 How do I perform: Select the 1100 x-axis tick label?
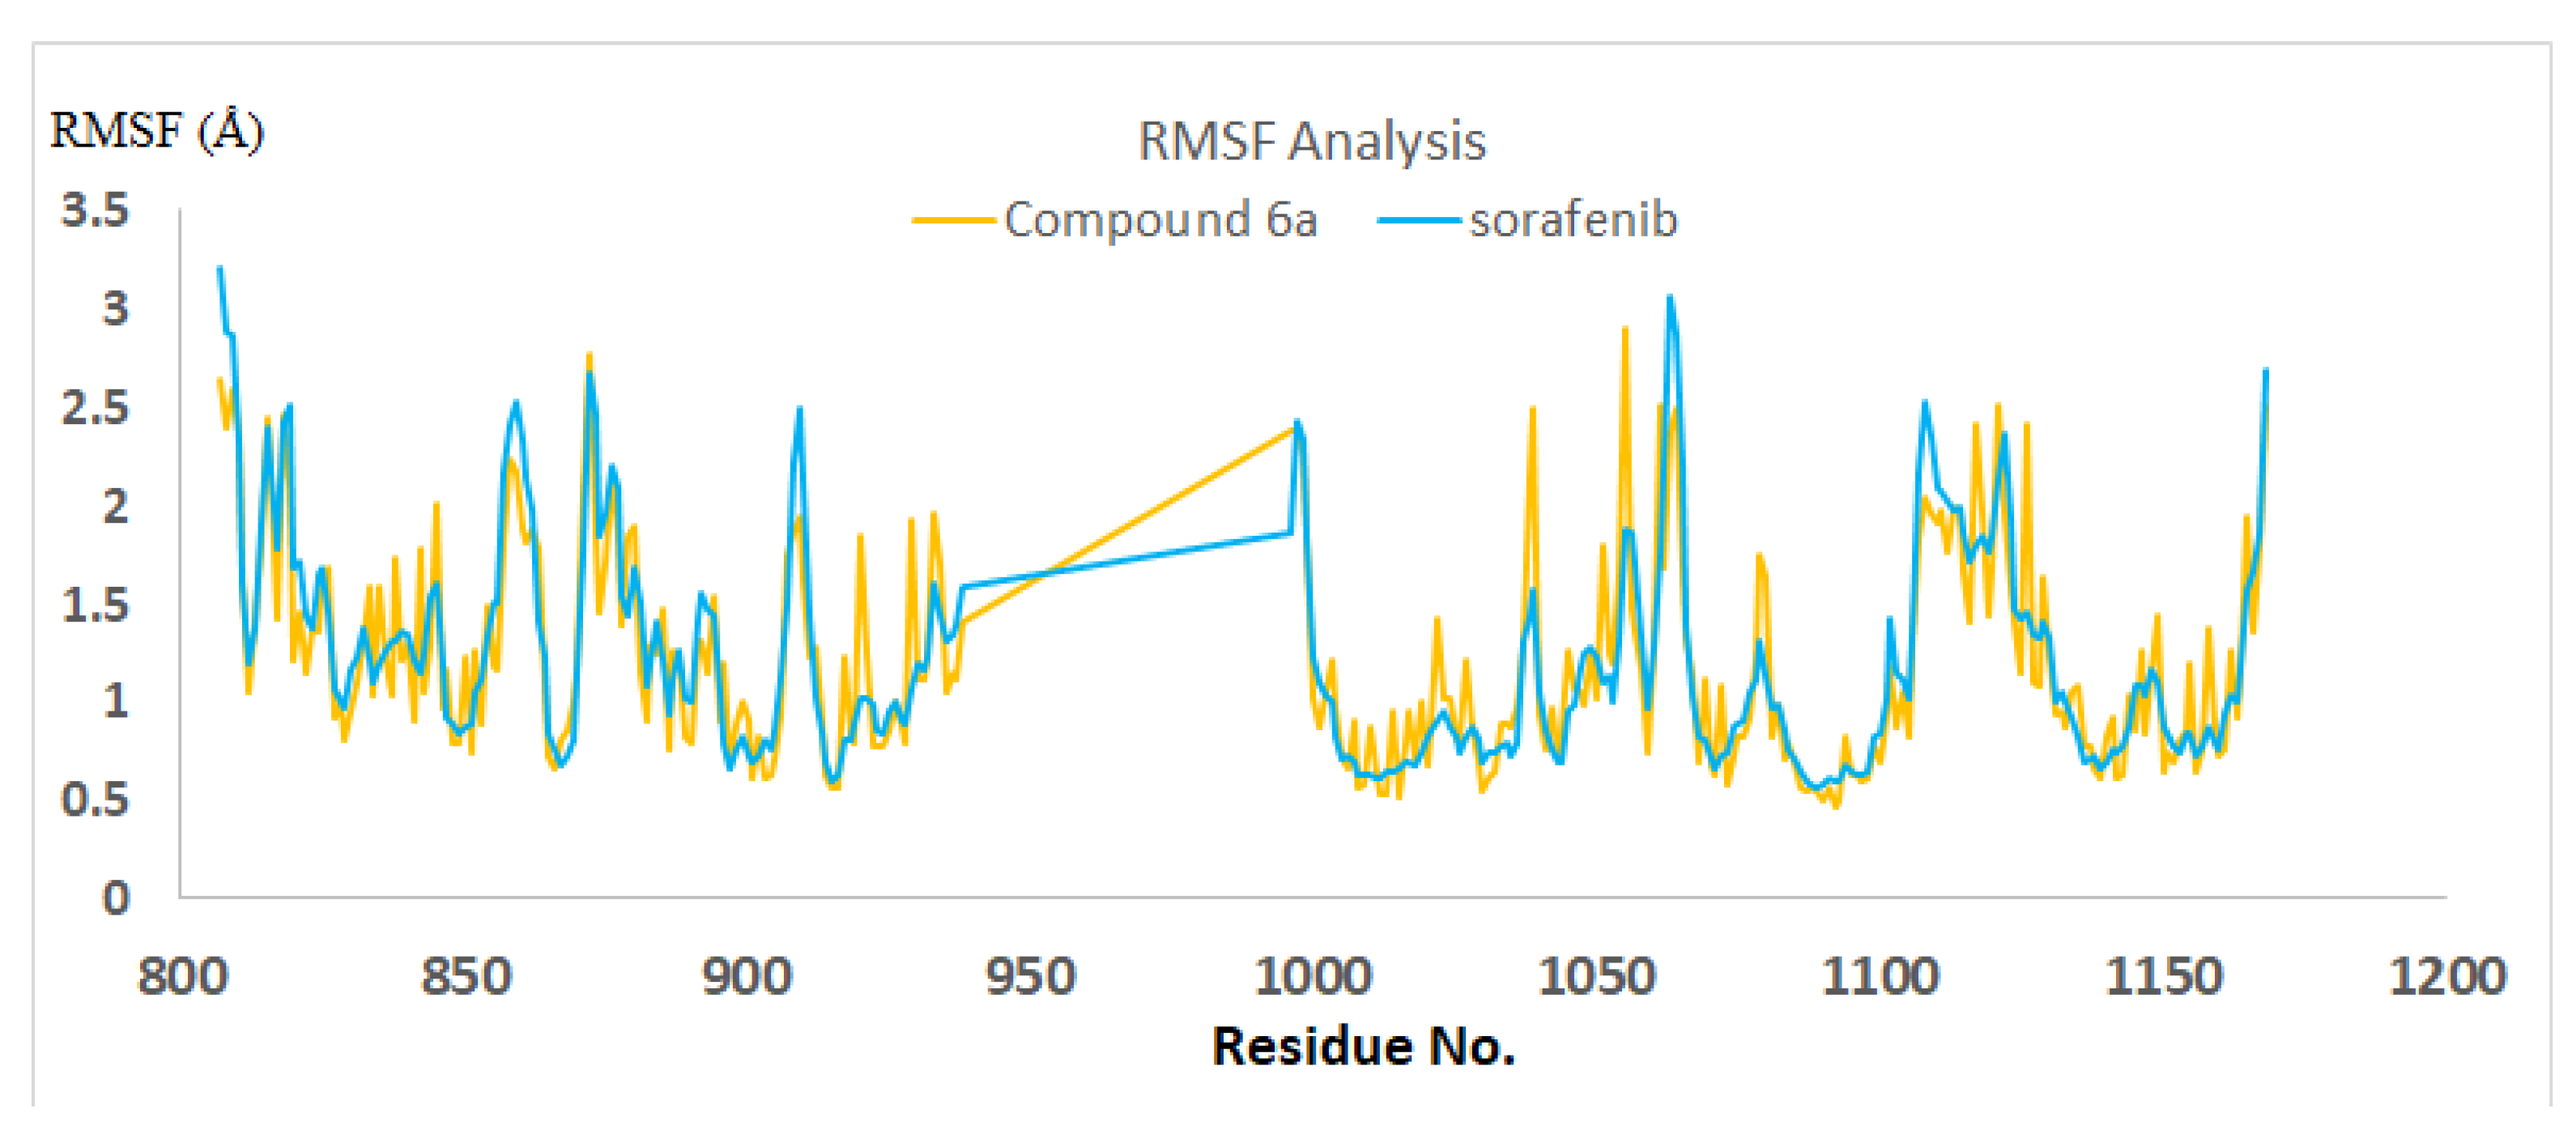[1880, 976]
